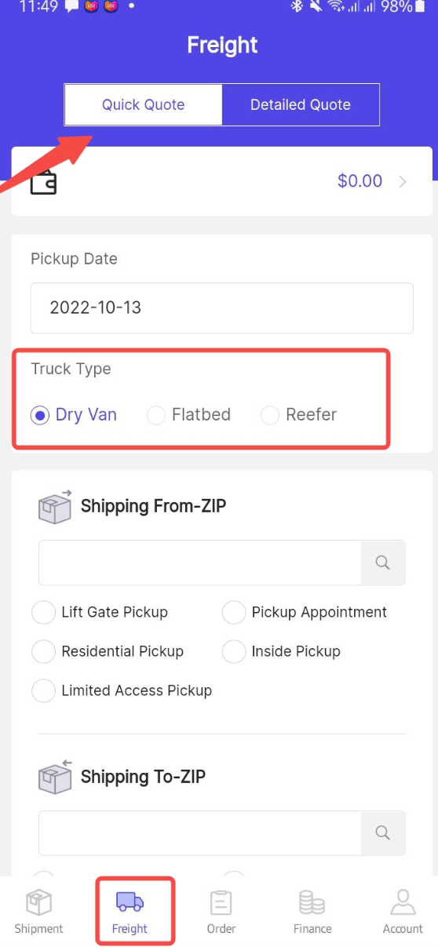Select the Reefer truck type
This screenshot has height=947, width=438.
click(298, 415)
